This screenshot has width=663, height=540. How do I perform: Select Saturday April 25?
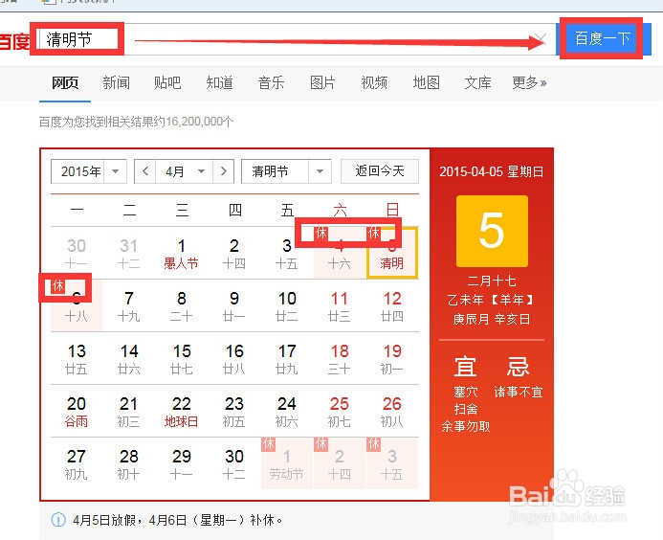click(340, 412)
